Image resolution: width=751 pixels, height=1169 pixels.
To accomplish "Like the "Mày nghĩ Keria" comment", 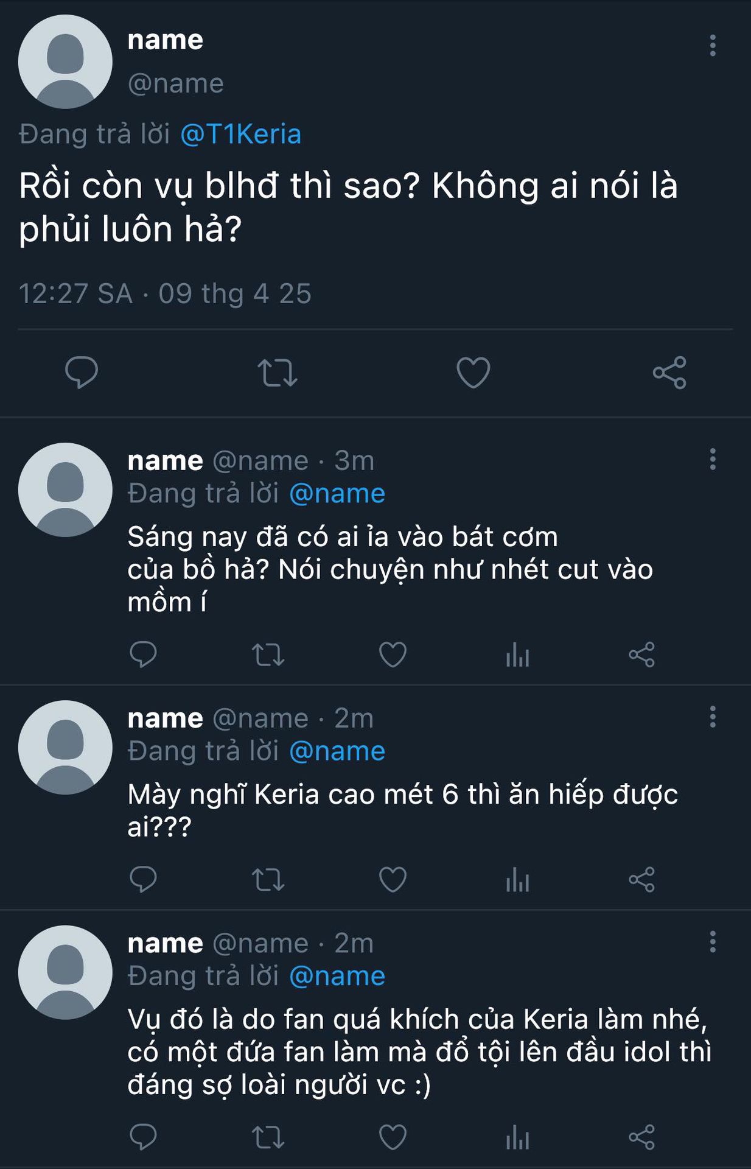I will [x=393, y=880].
